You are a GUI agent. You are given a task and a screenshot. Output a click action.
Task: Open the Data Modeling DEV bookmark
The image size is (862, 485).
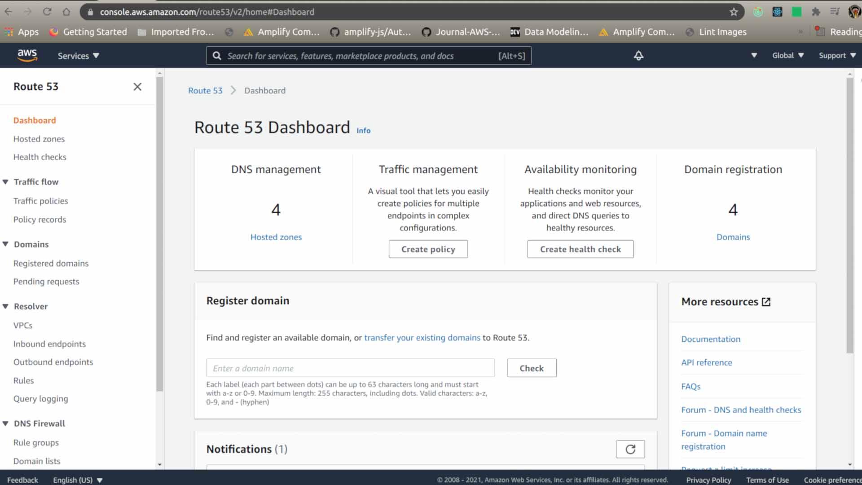[549, 32]
